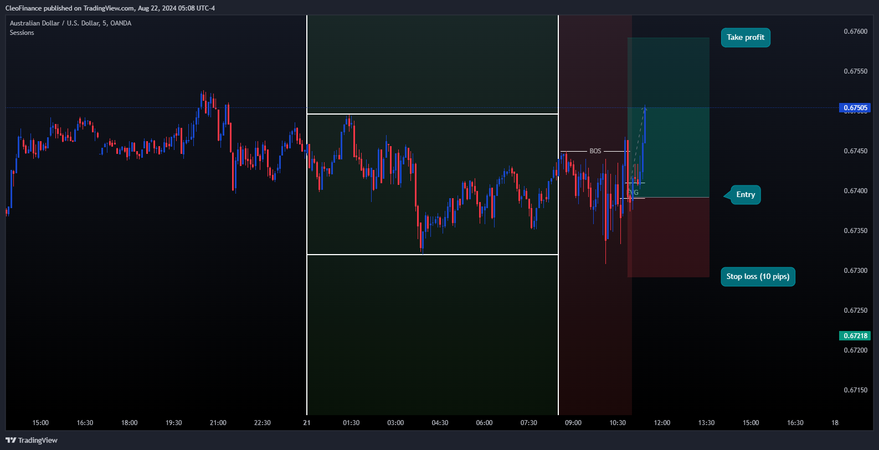
Task: Click the 0.67450 price axis label
Action: tap(855, 151)
